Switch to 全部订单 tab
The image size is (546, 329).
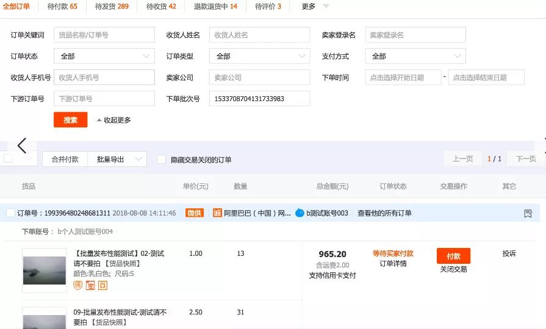16,6
